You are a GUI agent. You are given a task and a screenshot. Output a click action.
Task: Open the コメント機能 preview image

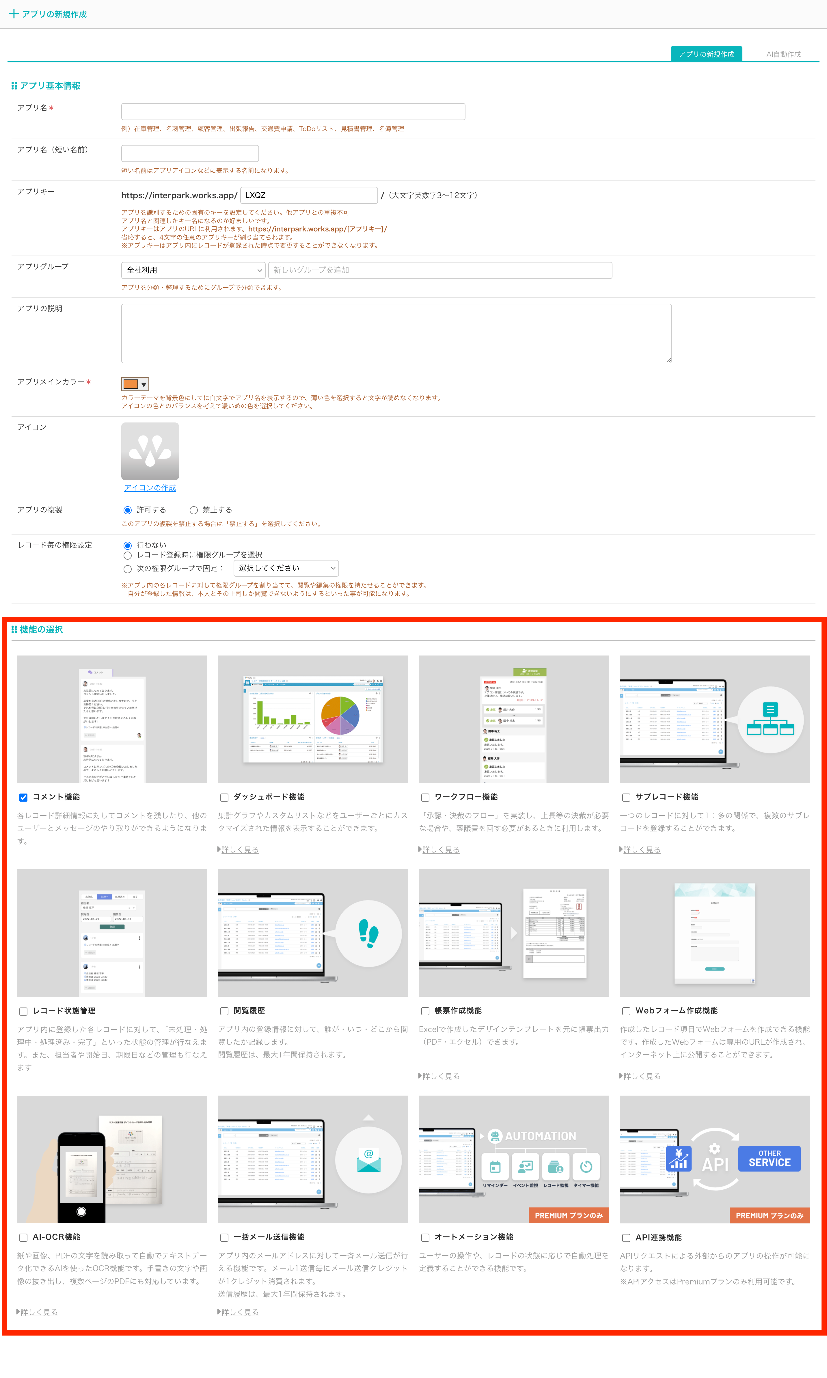pyautogui.click(x=112, y=719)
